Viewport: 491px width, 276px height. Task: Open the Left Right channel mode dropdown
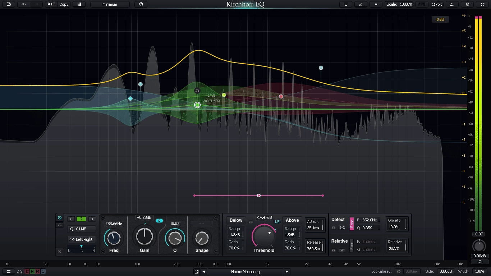click(82, 239)
